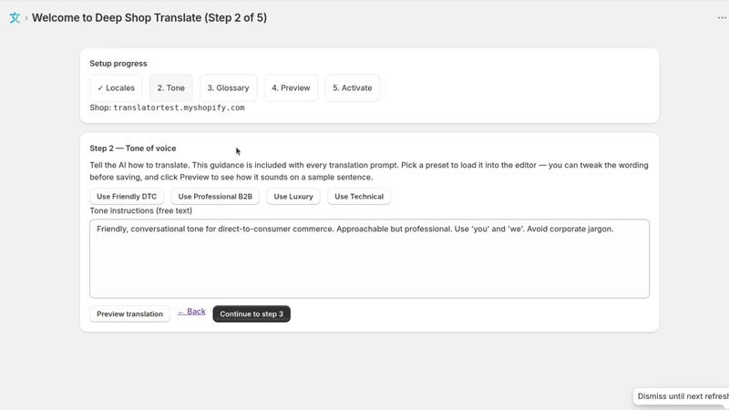
Task: Apply the Use Technical tone preset
Action: (x=359, y=196)
